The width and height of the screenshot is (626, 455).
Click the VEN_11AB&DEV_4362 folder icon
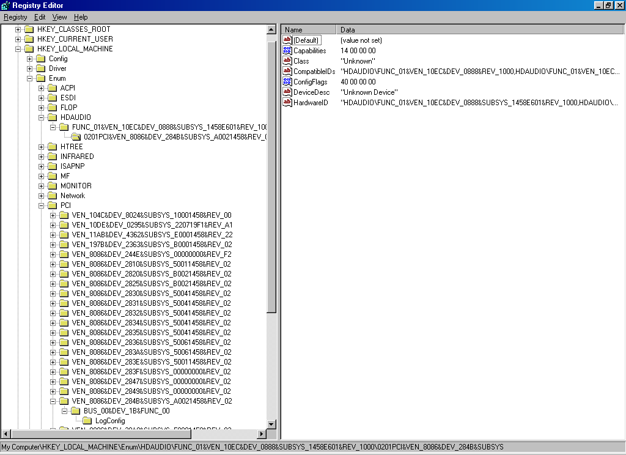tap(64, 234)
